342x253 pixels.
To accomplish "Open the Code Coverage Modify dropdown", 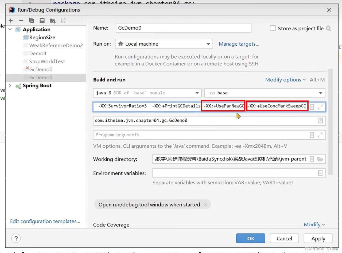I will (314, 224).
